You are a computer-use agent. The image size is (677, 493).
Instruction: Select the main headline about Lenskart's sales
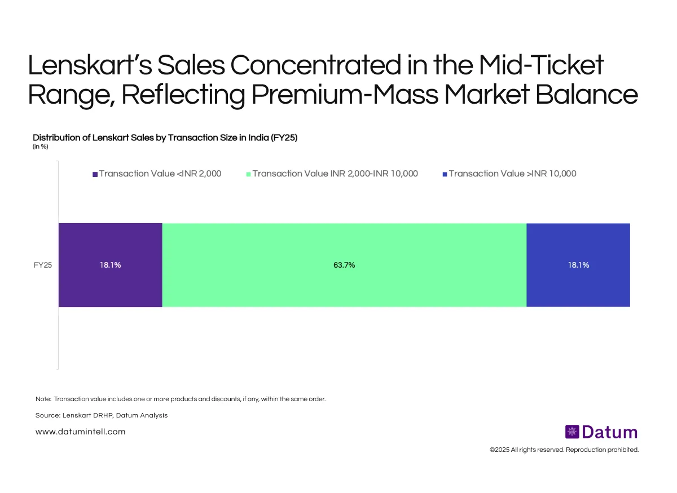pos(333,81)
